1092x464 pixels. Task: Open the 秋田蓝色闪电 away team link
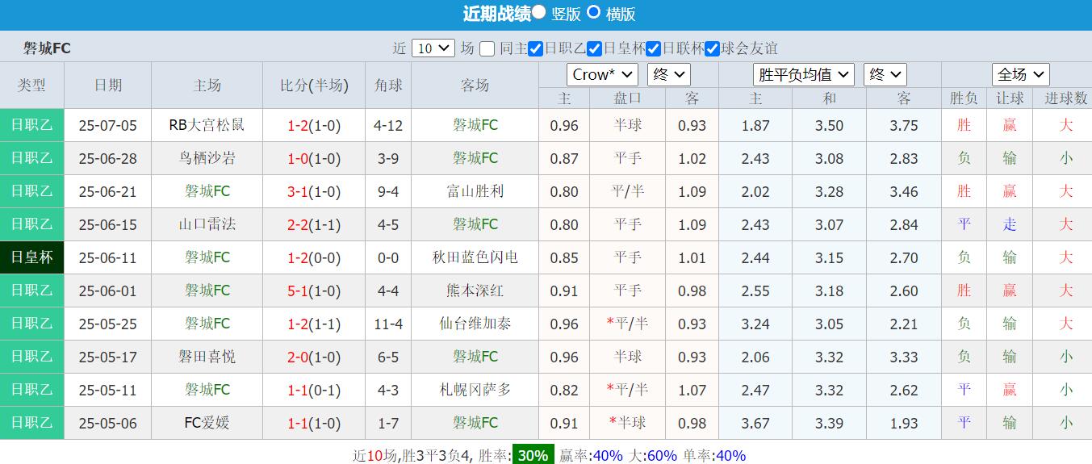point(475,257)
